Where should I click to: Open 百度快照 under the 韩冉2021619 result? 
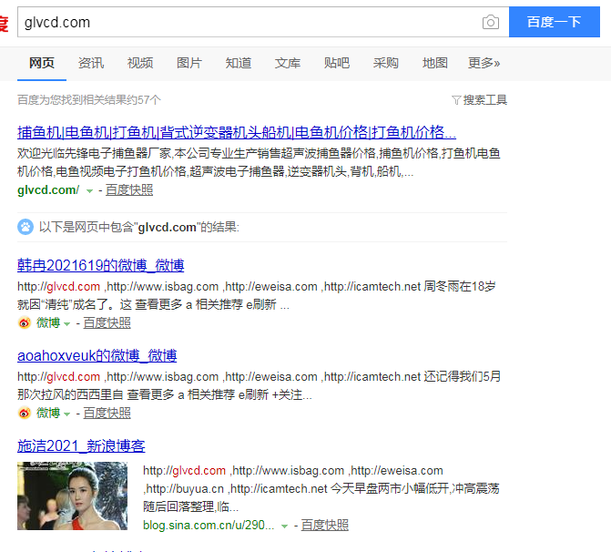click(107, 322)
